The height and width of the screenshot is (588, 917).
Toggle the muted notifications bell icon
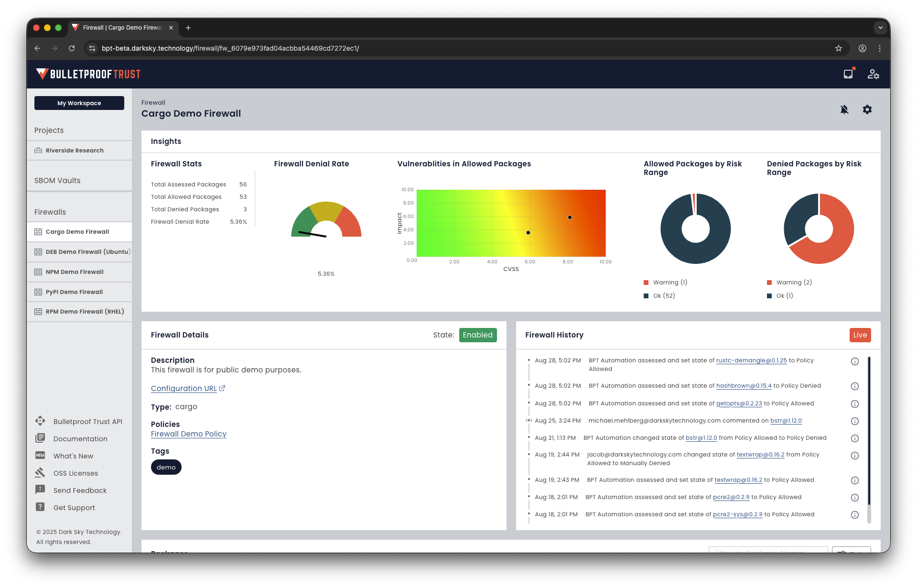coord(844,109)
